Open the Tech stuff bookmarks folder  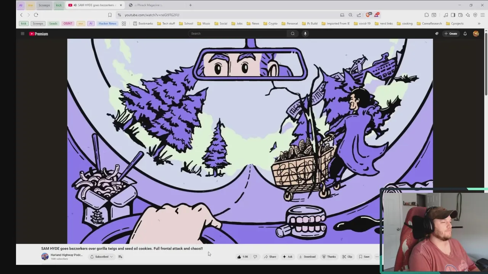pos(166,24)
